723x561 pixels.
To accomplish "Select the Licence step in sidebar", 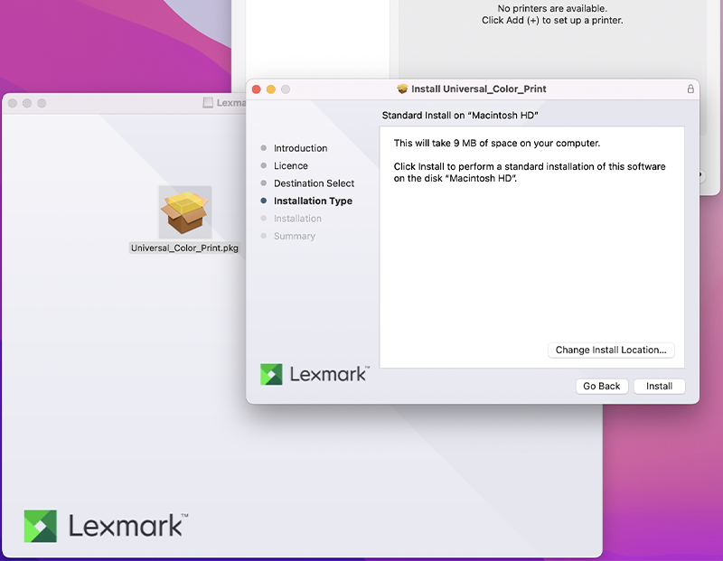I will click(x=290, y=165).
